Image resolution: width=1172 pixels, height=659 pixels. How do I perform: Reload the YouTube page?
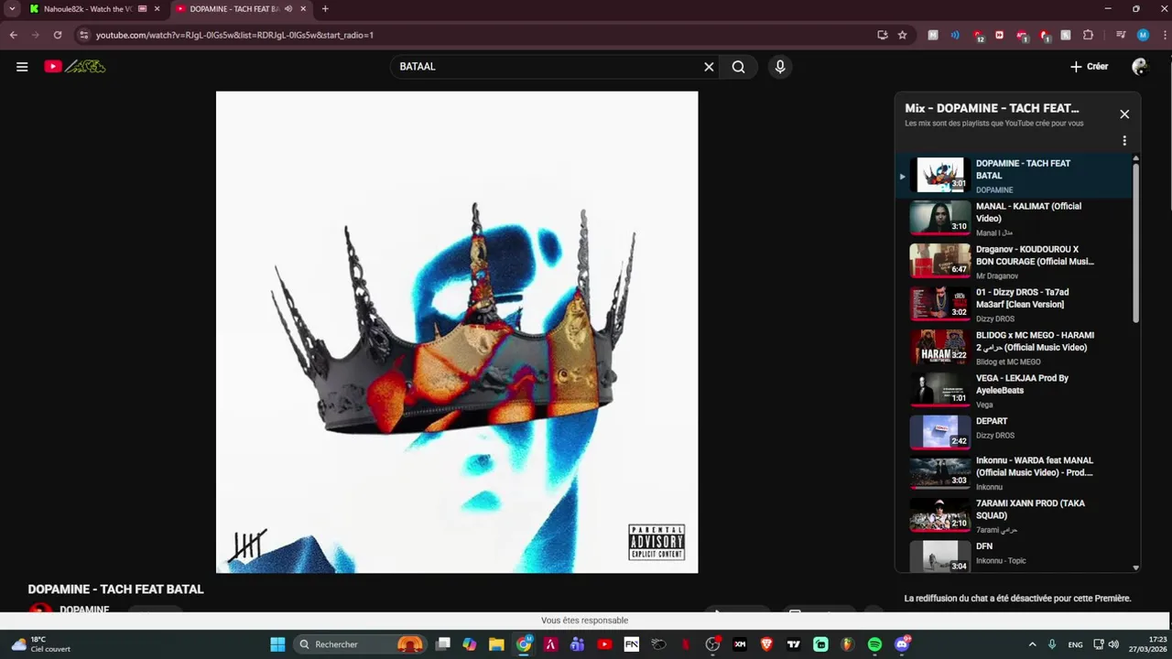58,35
